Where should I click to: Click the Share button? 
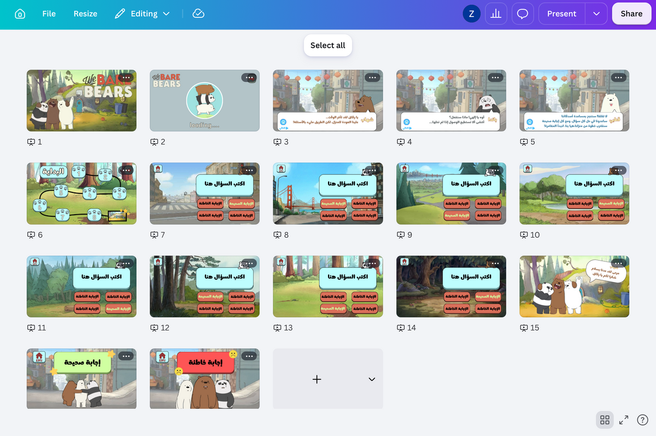(x=631, y=14)
